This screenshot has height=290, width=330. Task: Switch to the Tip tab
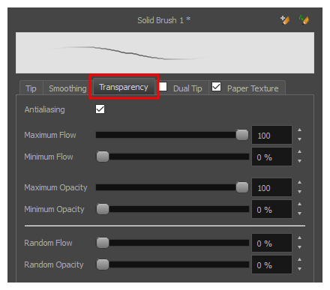click(x=31, y=88)
